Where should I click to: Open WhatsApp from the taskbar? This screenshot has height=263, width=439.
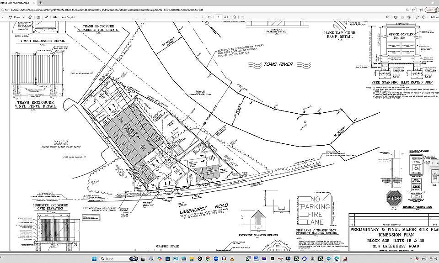tap(248, 258)
